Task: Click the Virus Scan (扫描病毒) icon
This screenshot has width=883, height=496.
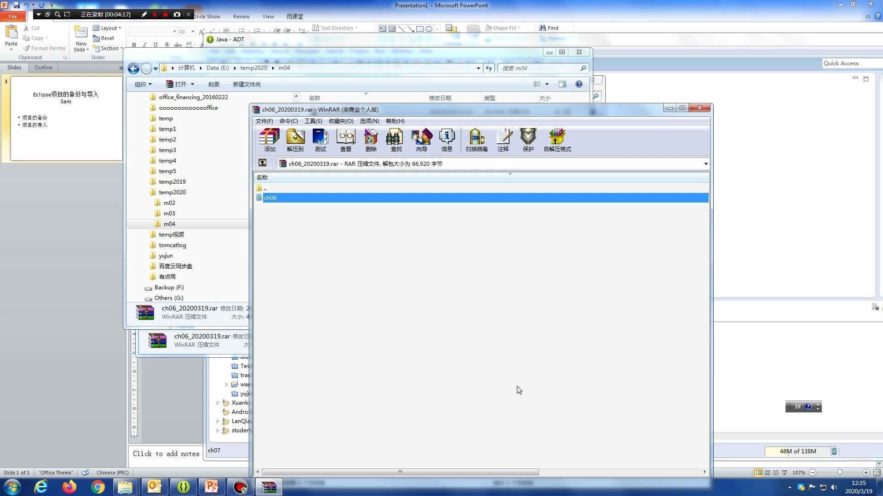Action: click(476, 140)
